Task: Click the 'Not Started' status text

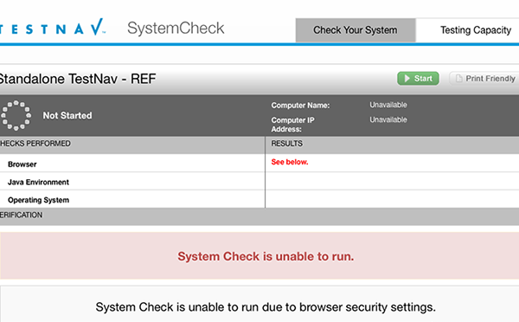Action: tap(67, 115)
